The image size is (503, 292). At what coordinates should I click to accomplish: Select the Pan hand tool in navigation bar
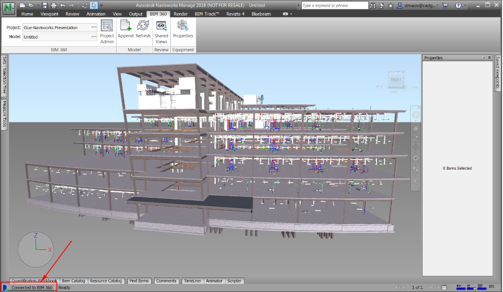coord(416,127)
